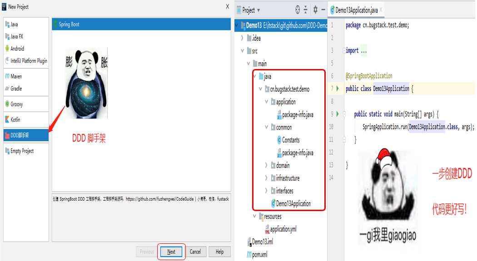Hide the Project panel with minus icon
Screen dimensions: 477x261
[x=323, y=10]
